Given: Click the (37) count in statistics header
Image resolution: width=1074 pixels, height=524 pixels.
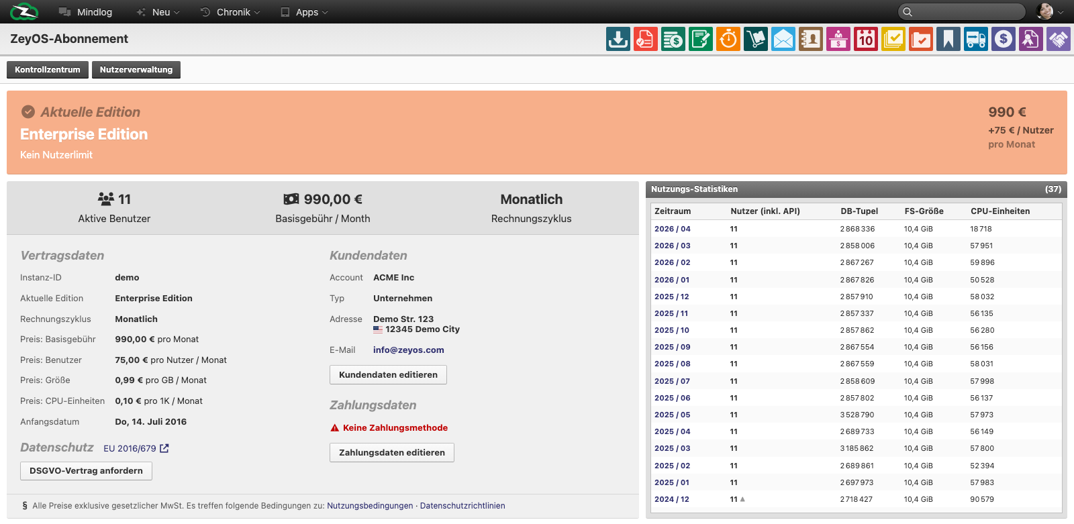Looking at the screenshot, I should click(1053, 189).
